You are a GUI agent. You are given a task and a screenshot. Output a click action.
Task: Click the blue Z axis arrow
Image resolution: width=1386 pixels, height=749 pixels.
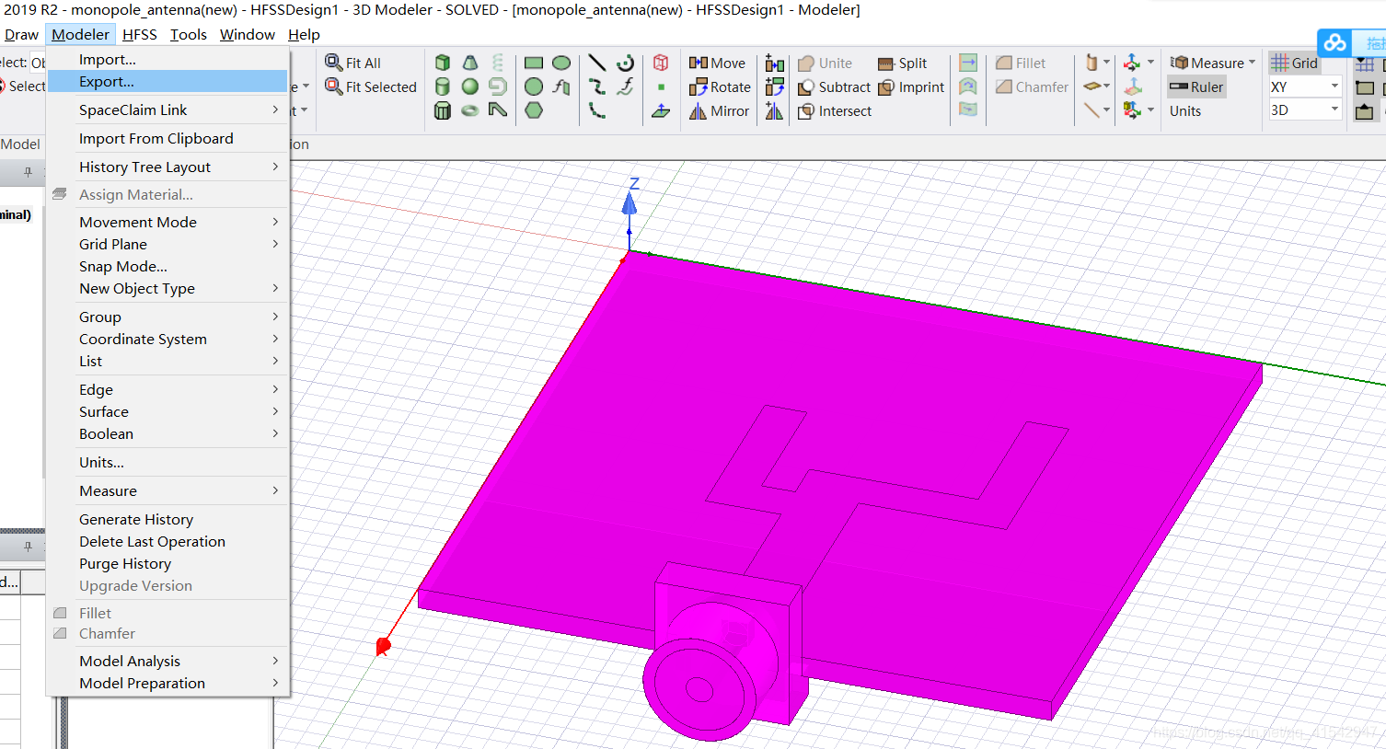coord(629,204)
